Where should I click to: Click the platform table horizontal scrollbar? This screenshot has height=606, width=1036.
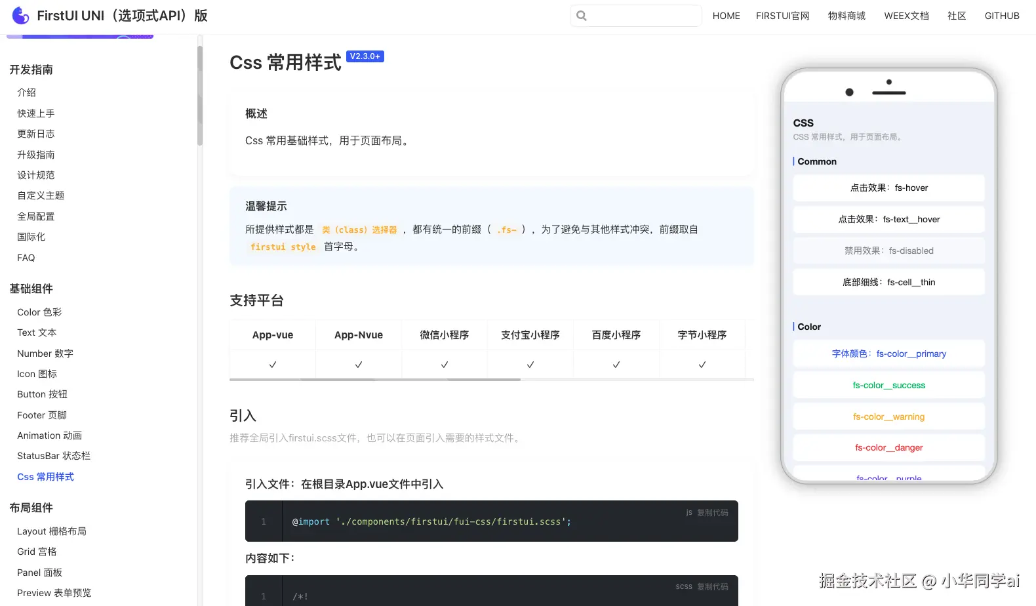pos(375,380)
